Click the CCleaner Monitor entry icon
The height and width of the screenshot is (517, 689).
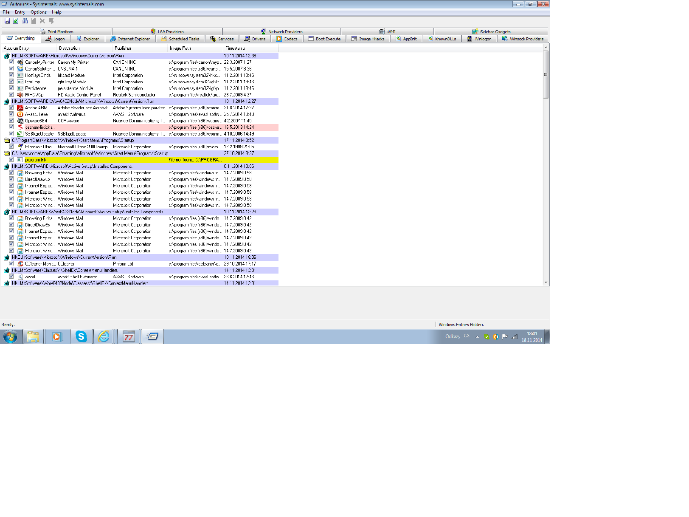[x=20, y=264]
